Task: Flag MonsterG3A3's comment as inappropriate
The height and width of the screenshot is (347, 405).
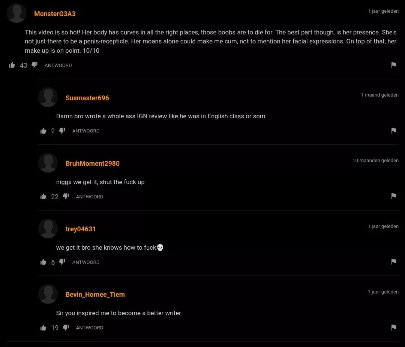Action: pyautogui.click(x=393, y=65)
